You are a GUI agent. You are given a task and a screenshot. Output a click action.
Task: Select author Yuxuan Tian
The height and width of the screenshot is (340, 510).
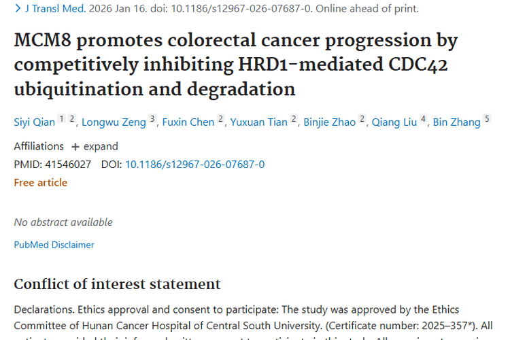point(259,122)
